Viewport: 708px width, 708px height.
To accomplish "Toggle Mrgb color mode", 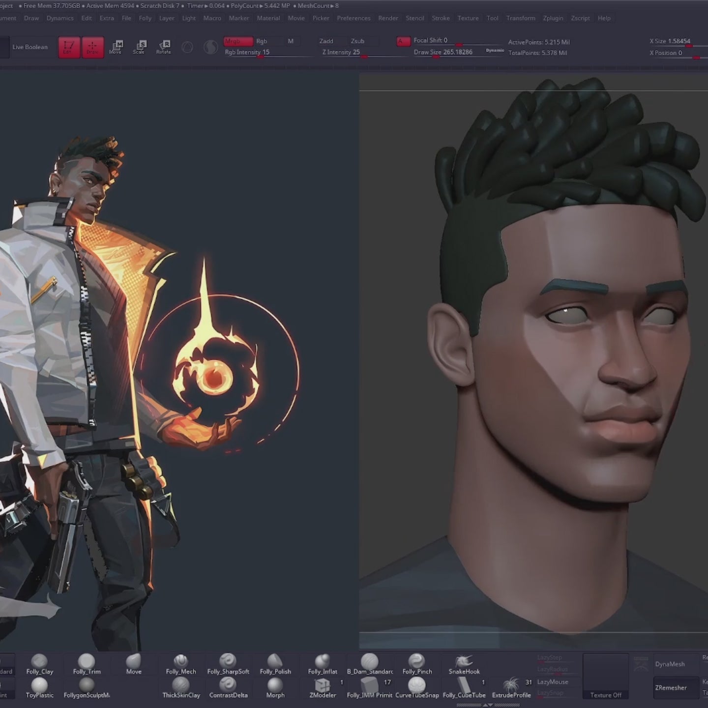I will [237, 41].
